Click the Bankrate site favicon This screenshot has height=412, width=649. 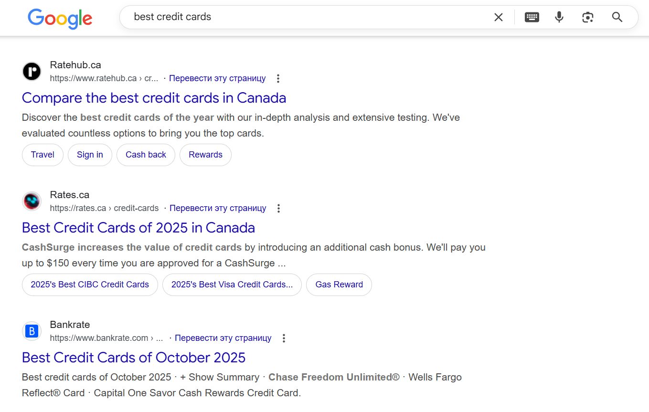32,331
